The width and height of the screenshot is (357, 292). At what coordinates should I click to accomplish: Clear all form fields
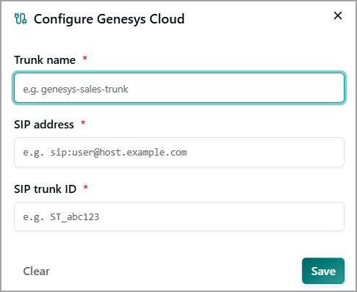[36, 271]
